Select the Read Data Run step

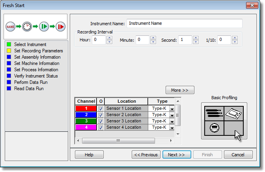(29, 88)
